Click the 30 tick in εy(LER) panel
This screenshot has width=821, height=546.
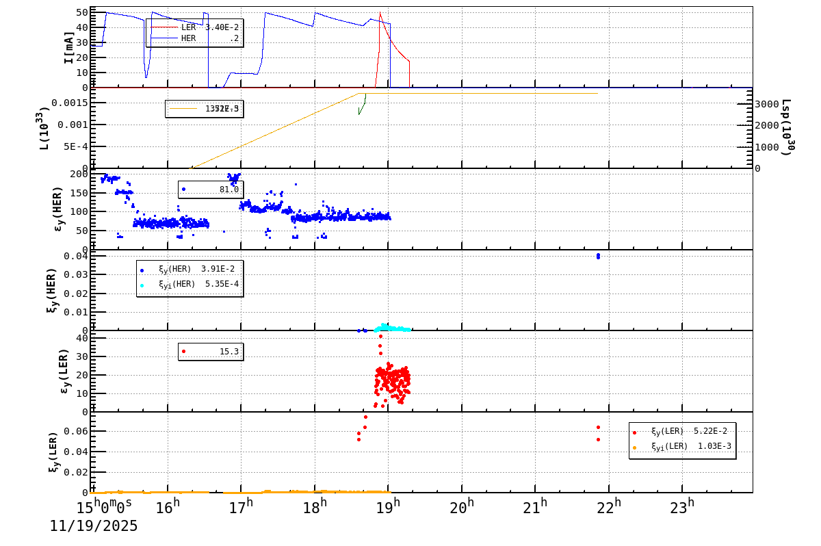[x=82, y=356]
